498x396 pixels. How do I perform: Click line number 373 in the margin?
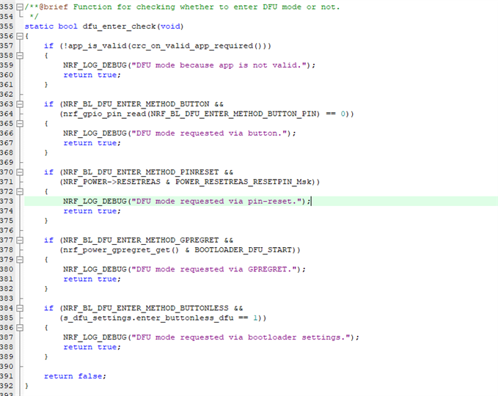click(x=7, y=201)
